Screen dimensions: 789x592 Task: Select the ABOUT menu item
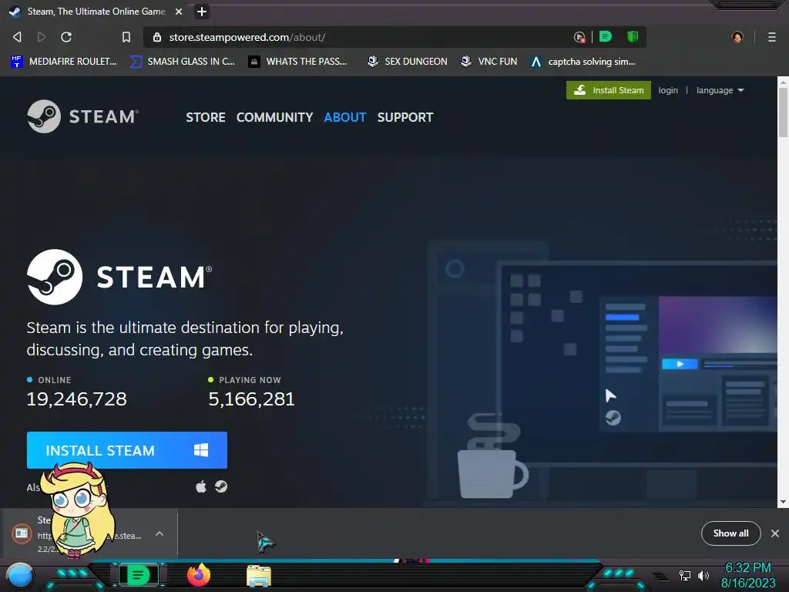point(344,117)
